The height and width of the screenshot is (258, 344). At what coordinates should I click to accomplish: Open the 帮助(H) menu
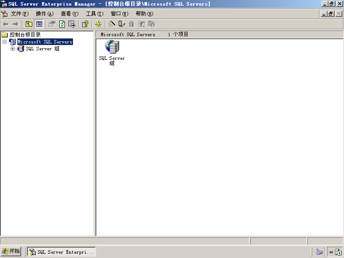click(x=144, y=14)
